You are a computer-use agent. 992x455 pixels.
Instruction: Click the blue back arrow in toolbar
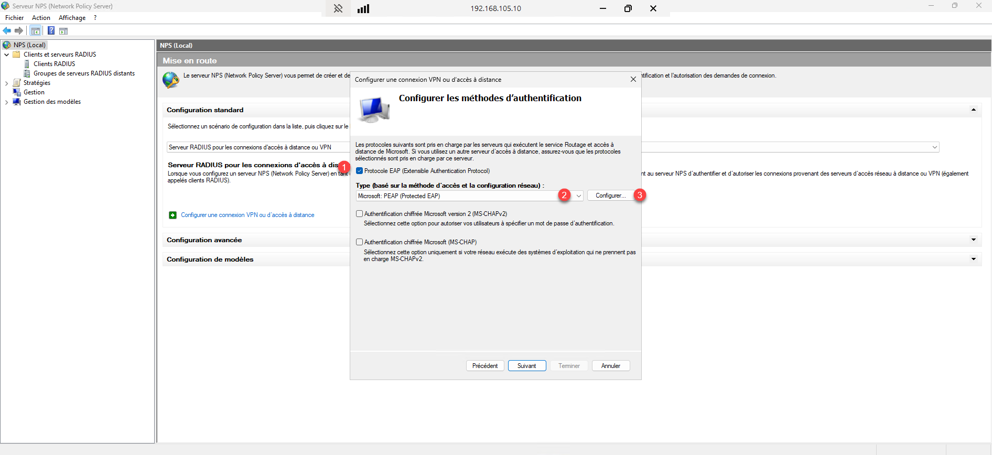pyautogui.click(x=7, y=31)
